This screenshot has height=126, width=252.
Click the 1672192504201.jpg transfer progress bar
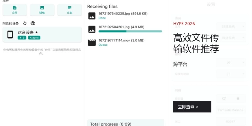pyautogui.click(x=130, y=31)
